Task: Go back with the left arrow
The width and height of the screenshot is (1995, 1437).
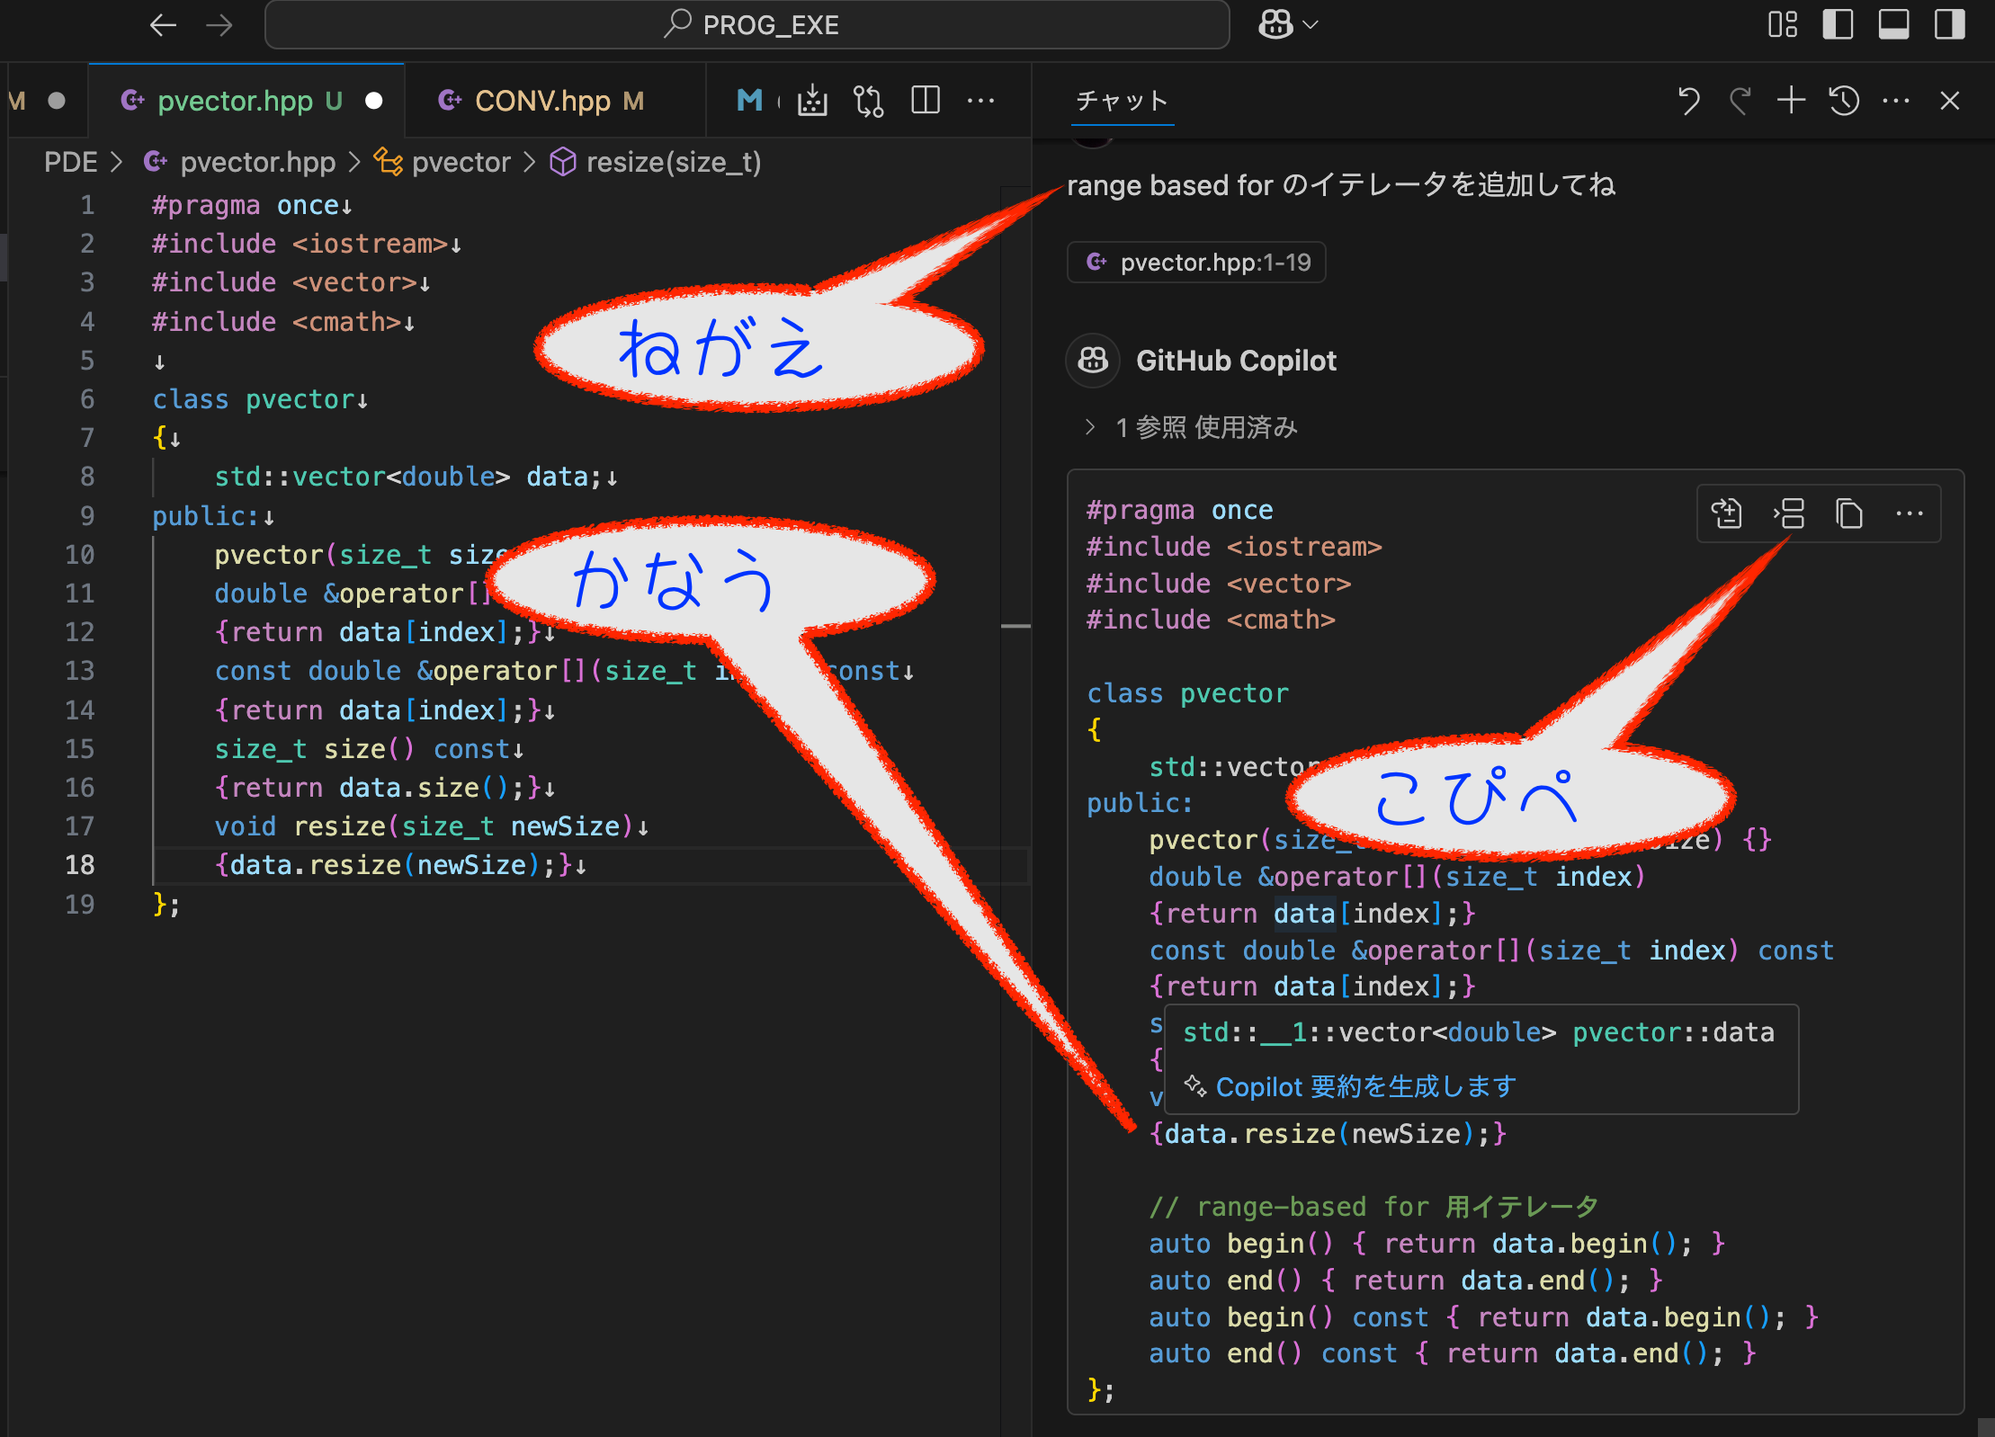Action: click(x=163, y=25)
